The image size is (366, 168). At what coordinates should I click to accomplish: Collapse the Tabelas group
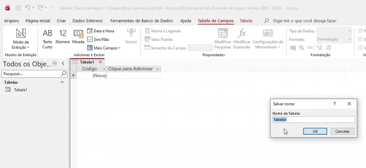pos(62,82)
